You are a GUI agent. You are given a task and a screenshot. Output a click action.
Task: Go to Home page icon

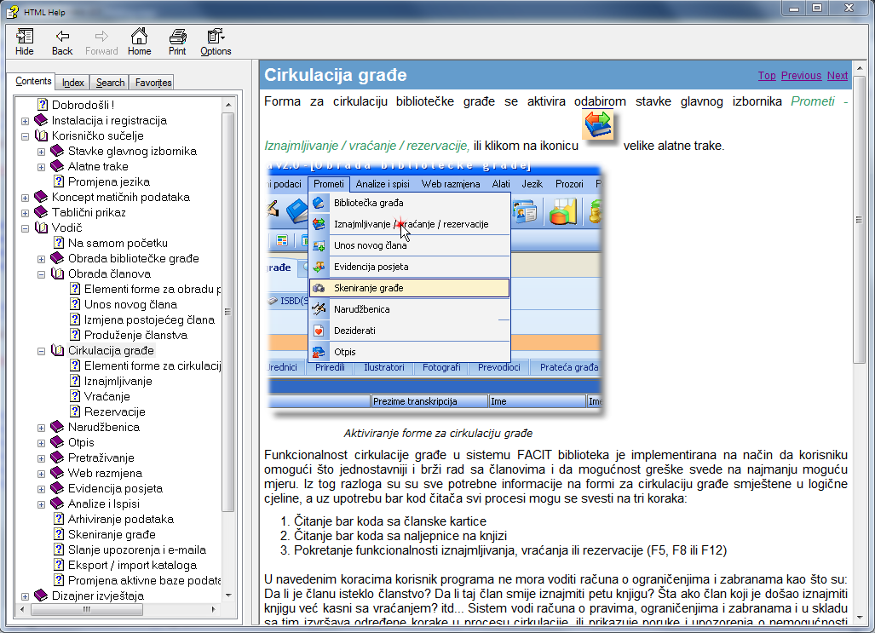(139, 41)
